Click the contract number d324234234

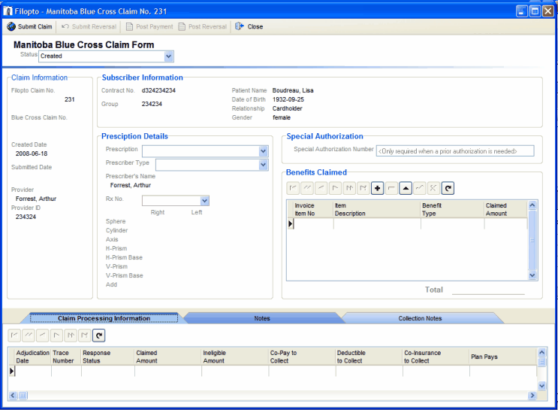click(158, 90)
